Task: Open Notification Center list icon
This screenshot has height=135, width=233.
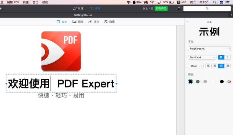Action: pos(227,2)
